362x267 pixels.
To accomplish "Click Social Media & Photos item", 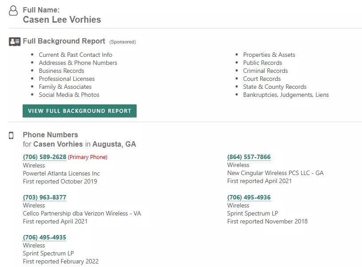I will [69, 95].
